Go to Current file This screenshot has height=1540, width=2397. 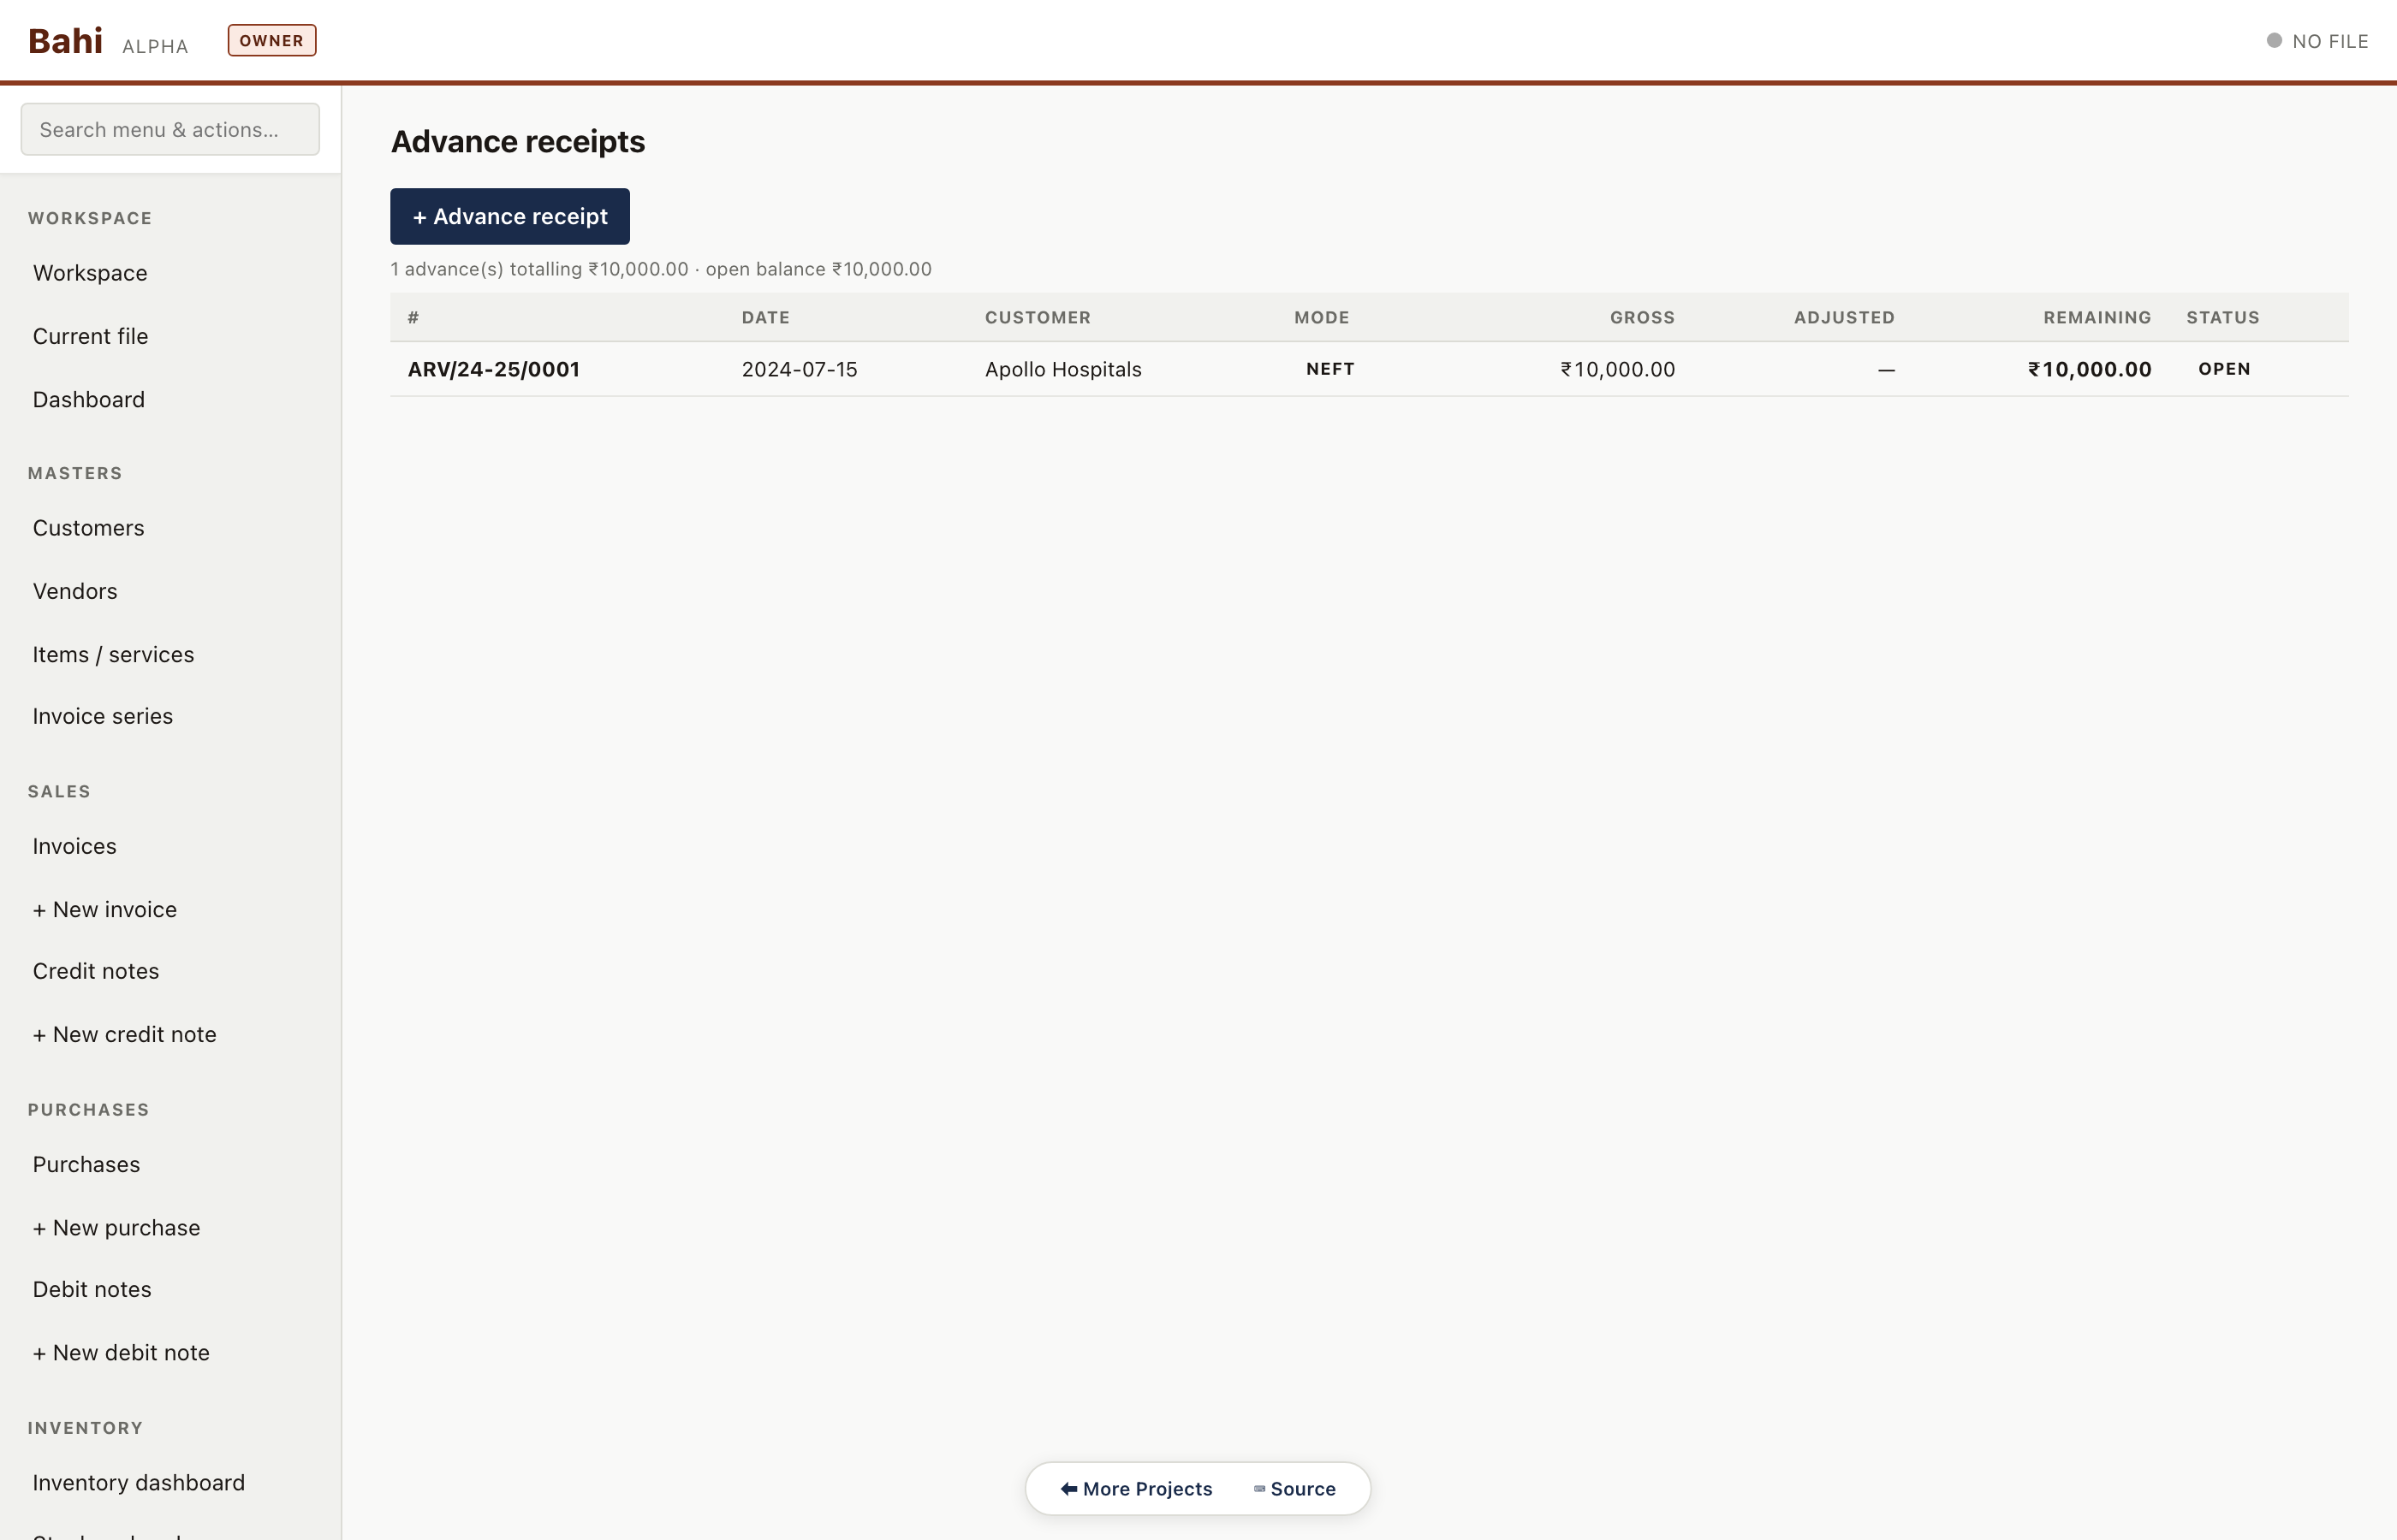(90, 337)
